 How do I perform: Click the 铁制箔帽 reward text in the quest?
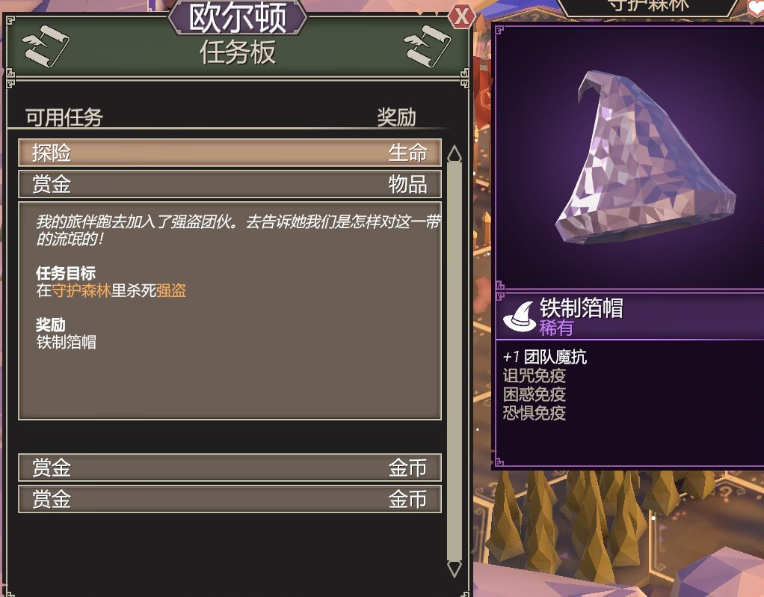coord(67,342)
